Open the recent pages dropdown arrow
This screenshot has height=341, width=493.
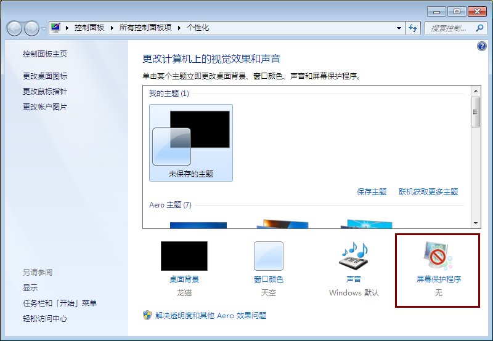pyautogui.click(x=44, y=28)
